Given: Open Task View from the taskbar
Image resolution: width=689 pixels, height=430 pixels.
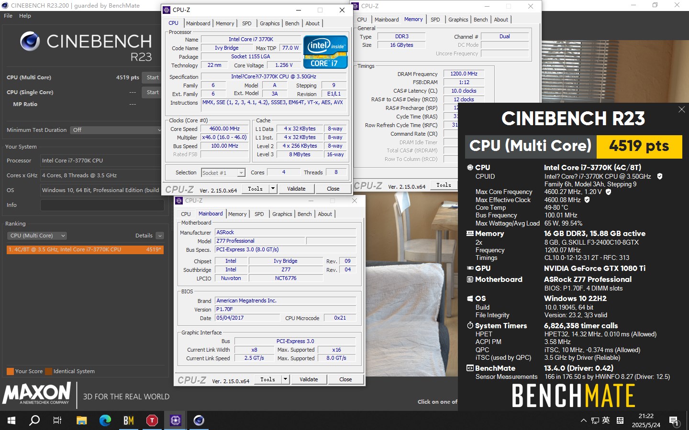Looking at the screenshot, I should [57, 420].
